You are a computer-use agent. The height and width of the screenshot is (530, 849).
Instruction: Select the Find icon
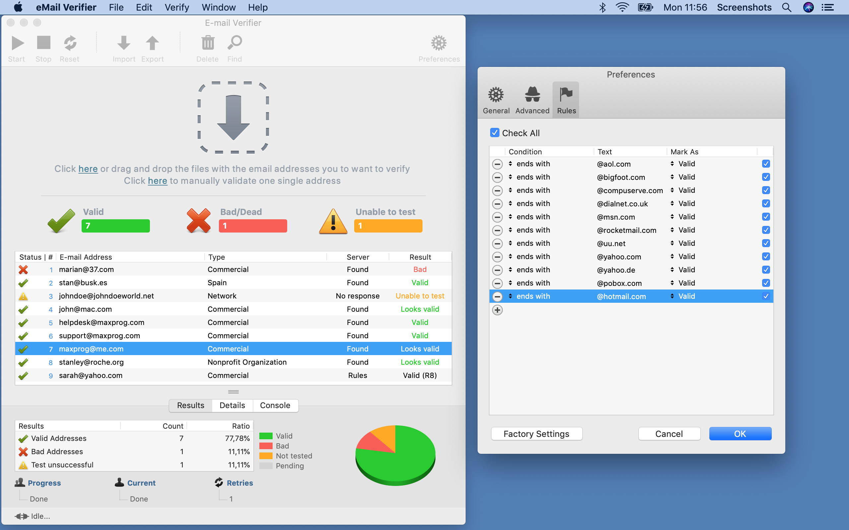click(234, 43)
